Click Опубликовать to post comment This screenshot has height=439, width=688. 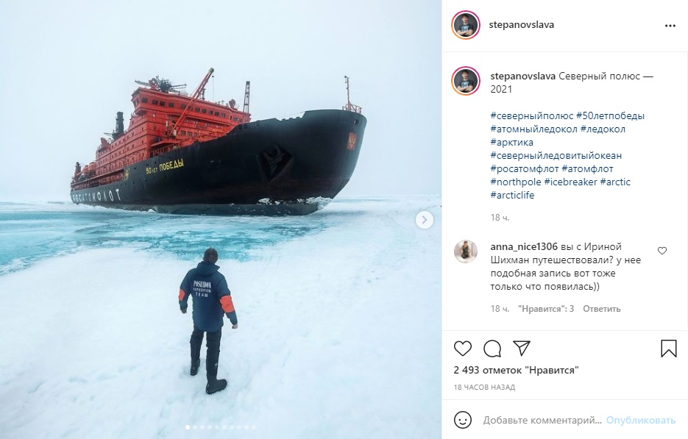click(x=641, y=420)
